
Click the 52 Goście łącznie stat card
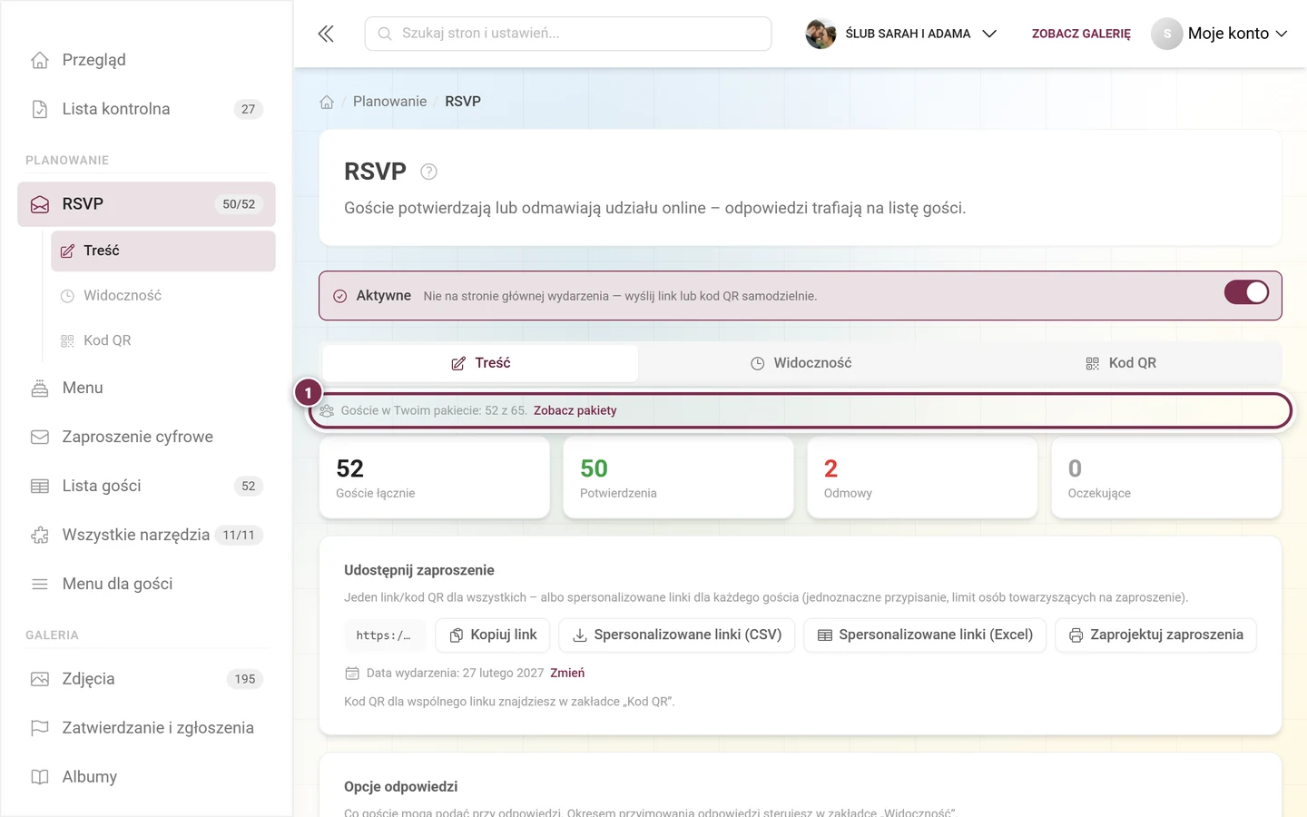click(435, 477)
